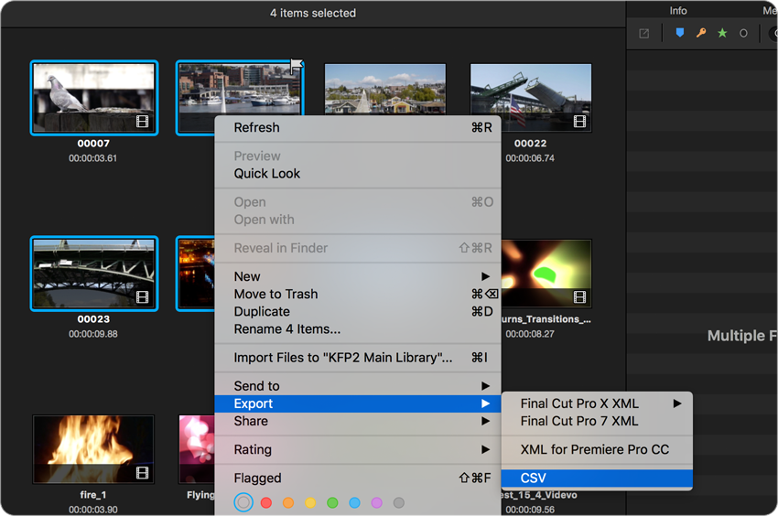Viewport: 778px width, 516px height.
Task: Choose the yellow color label
Action: point(310,502)
